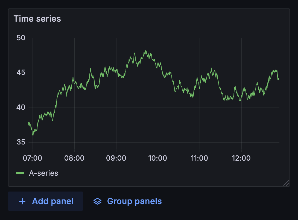
Task: Click the 08:00 time axis label
Action: (x=74, y=158)
